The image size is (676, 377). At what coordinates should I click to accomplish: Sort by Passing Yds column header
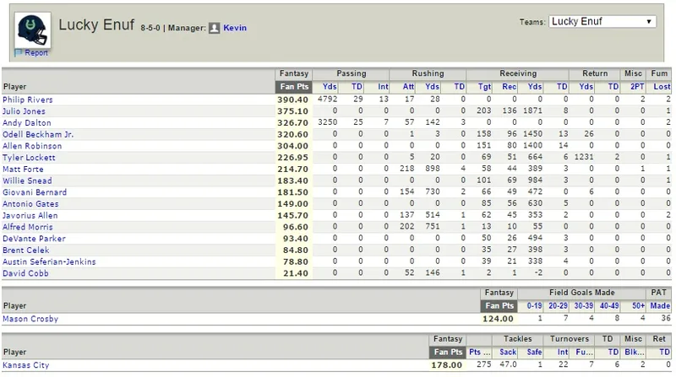[x=330, y=87]
